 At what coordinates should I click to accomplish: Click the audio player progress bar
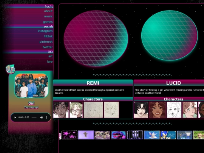34,117
